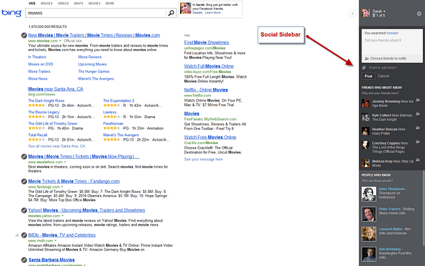Click Jeremy Browning's avatar

[x=365, y=103]
